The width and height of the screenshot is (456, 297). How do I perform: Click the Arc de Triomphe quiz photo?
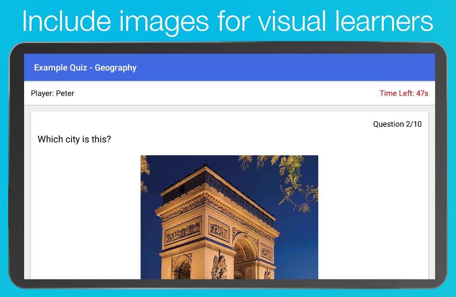coord(229,217)
